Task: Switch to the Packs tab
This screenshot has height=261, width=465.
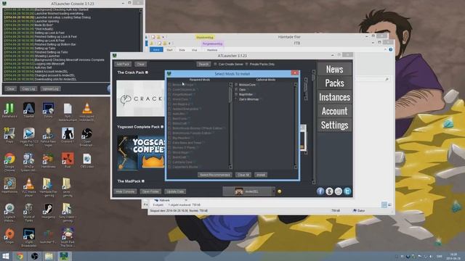Action: 334,83
